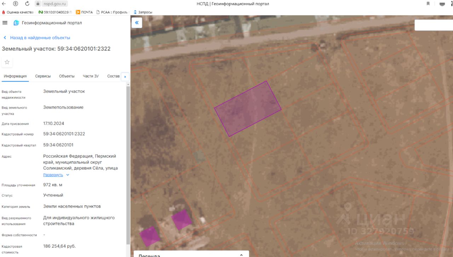Click the Земли населенных пунктов value

(72, 207)
